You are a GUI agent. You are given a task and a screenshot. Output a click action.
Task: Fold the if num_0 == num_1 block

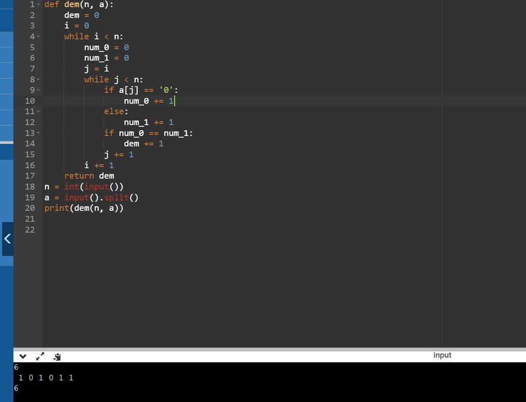(x=39, y=133)
